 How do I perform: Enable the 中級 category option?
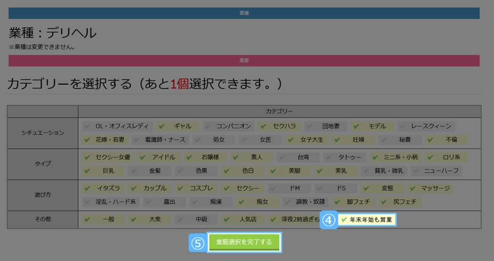click(x=196, y=220)
